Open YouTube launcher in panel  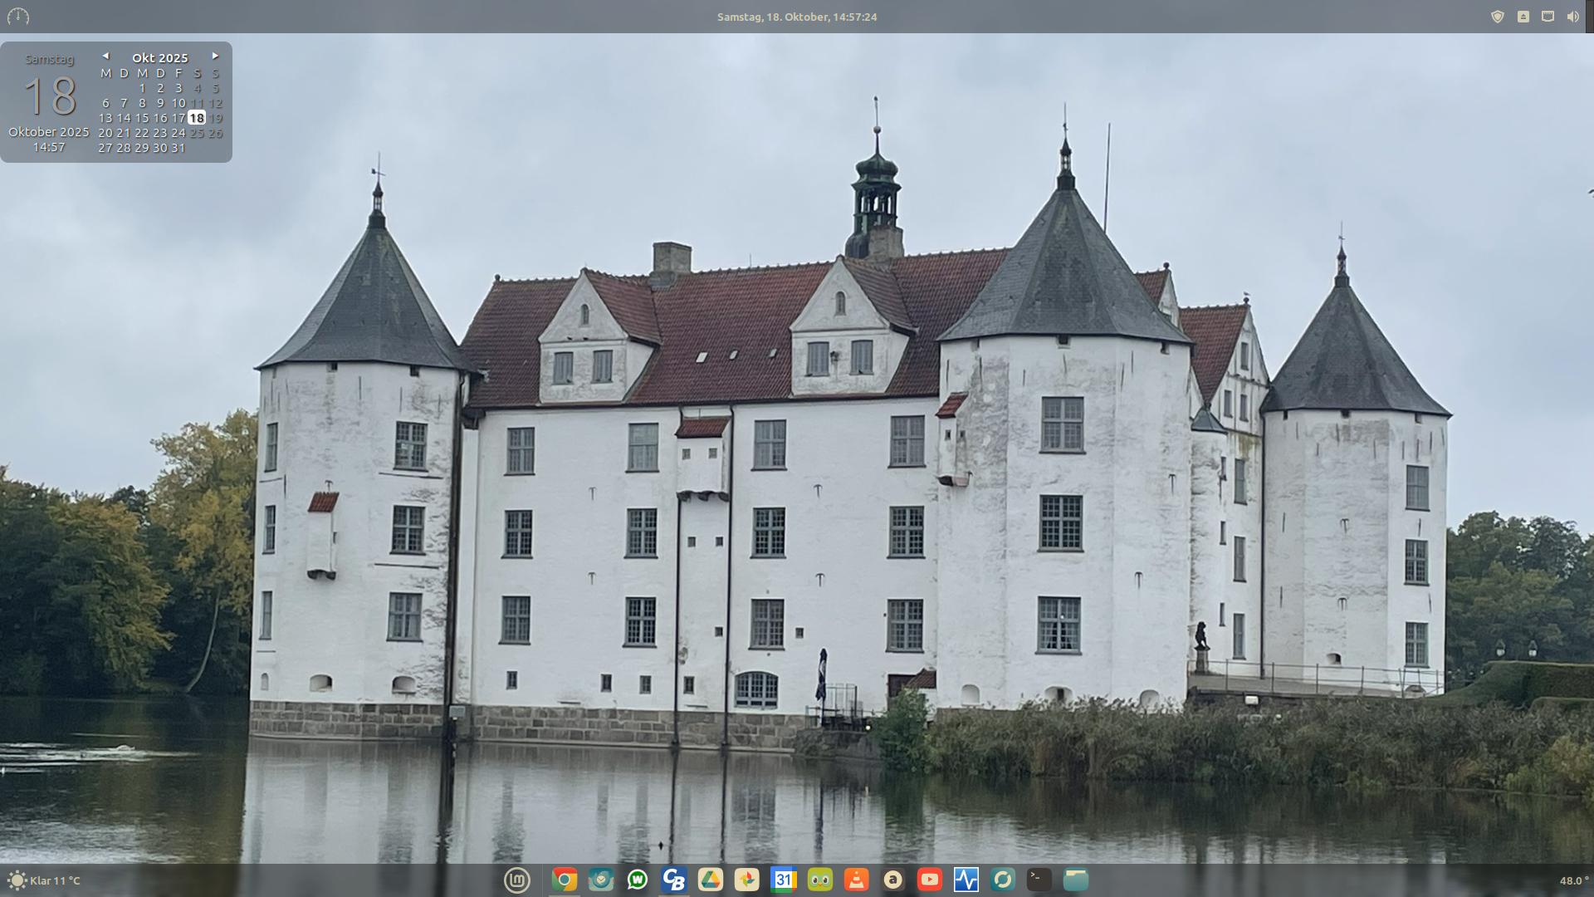click(929, 880)
